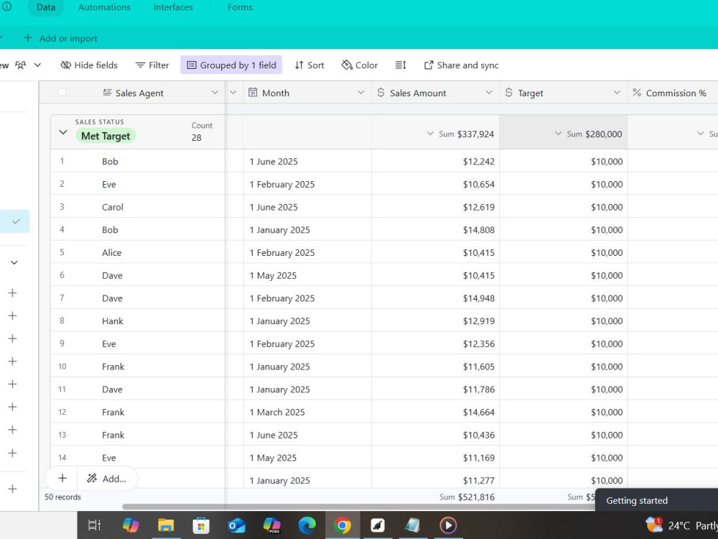This screenshot has width=718, height=539.
Task: Open the Grouped by 1 field menu
Action: coord(231,65)
